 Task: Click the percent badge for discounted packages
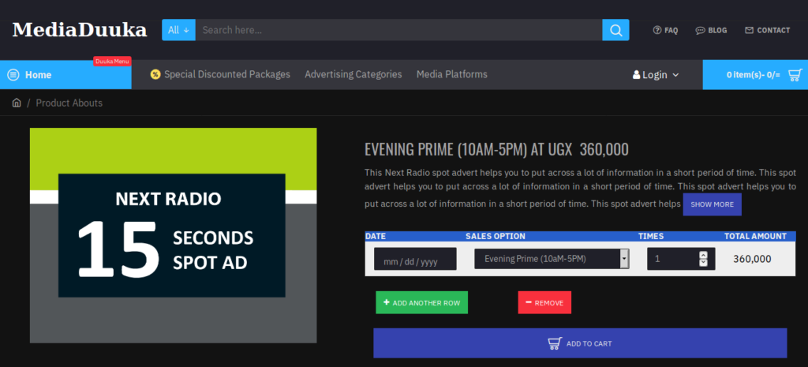tap(155, 74)
